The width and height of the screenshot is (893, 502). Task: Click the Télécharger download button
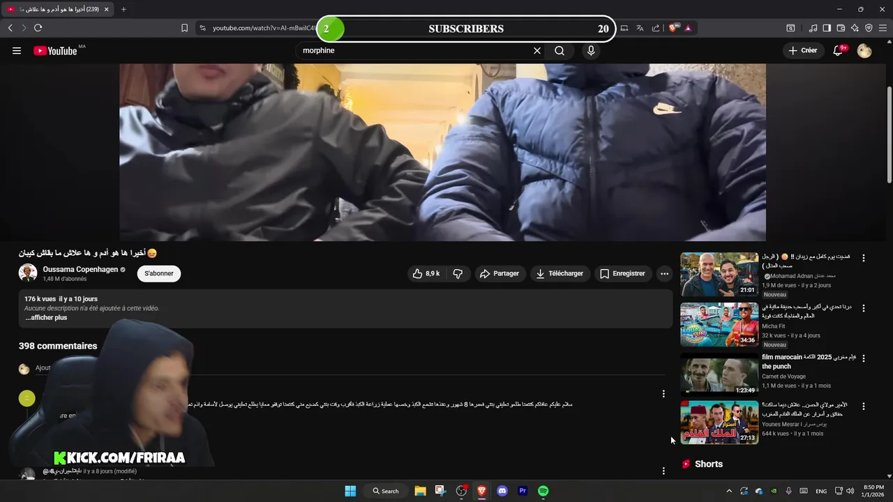560,273
